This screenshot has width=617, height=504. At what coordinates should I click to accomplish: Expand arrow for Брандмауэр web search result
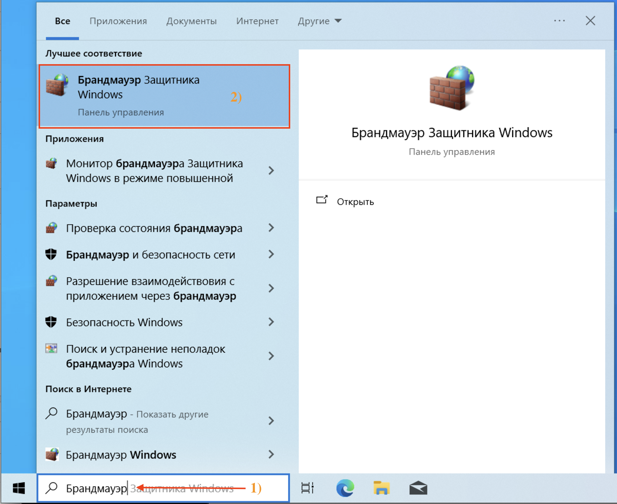pyautogui.click(x=271, y=421)
